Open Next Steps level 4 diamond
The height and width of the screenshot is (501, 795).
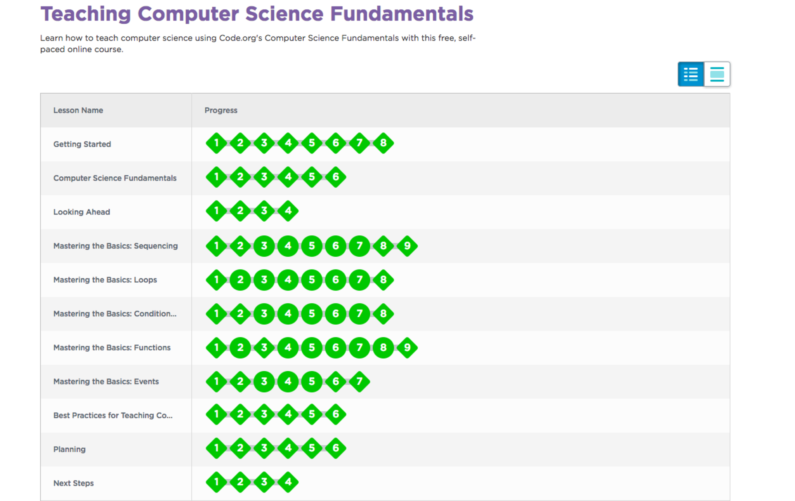pyautogui.click(x=288, y=482)
